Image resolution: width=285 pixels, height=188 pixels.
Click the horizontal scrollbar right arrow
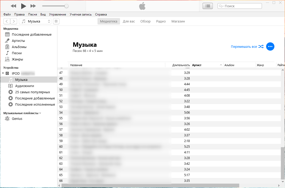pos(279,185)
